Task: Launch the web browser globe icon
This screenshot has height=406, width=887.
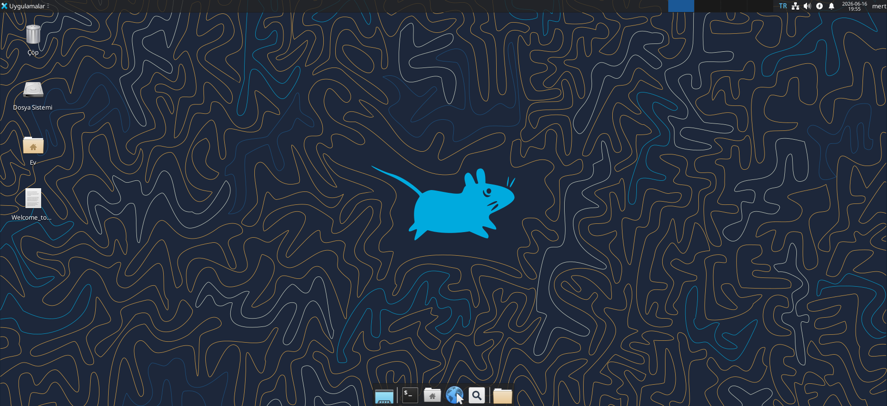Action: click(455, 395)
